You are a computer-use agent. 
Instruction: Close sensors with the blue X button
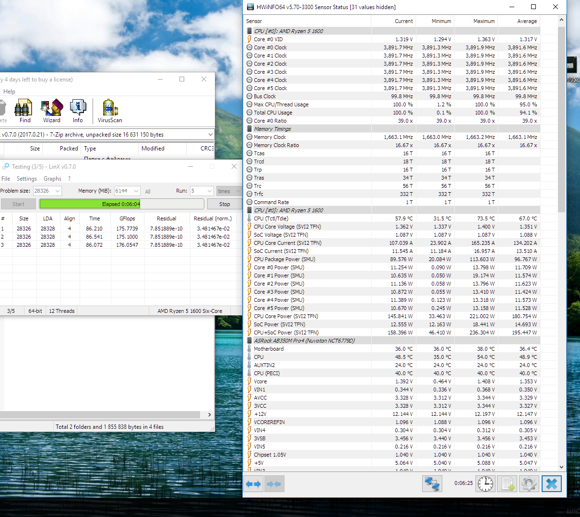[552, 484]
